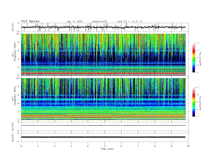Click the "ch.3(V)" axis label
212x164 pixels.
click(x=13, y=127)
